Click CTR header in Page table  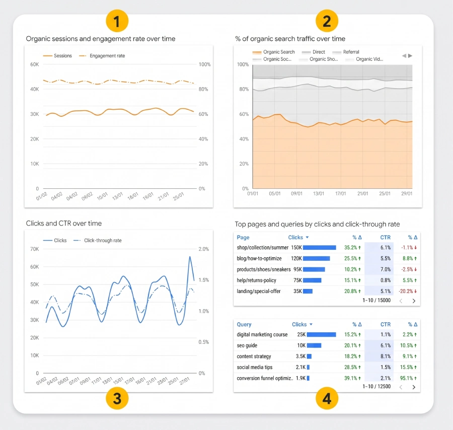[385, 237]
